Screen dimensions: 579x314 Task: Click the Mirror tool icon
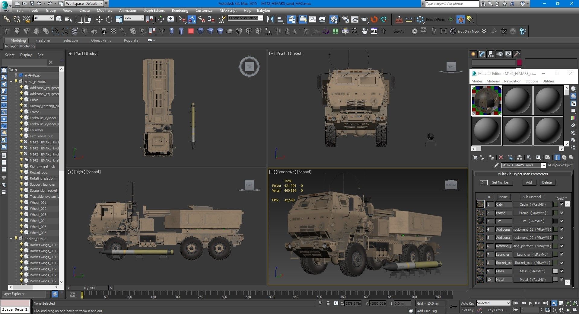point(270,19)
